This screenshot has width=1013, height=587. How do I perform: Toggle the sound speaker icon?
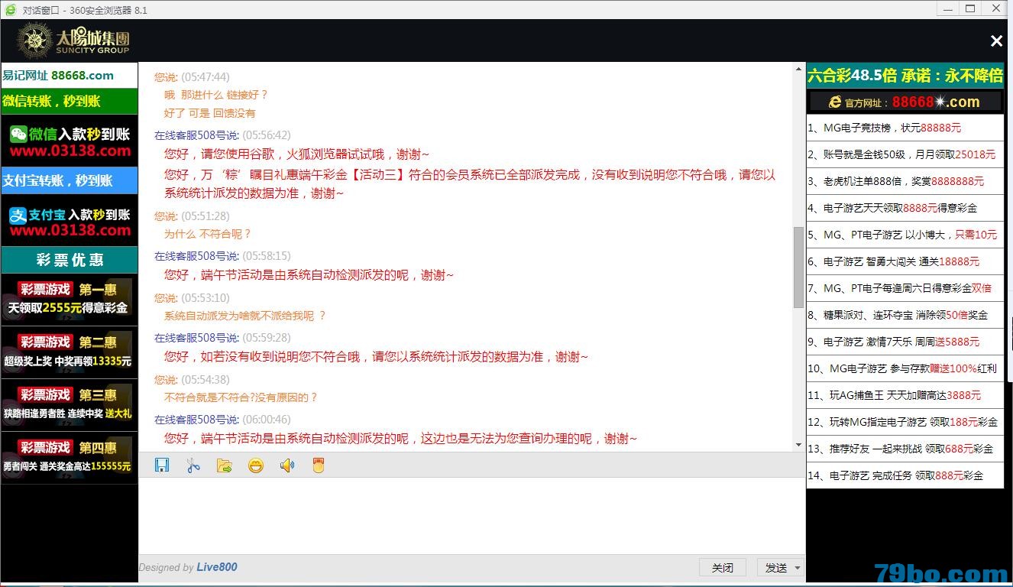point(286,465)
